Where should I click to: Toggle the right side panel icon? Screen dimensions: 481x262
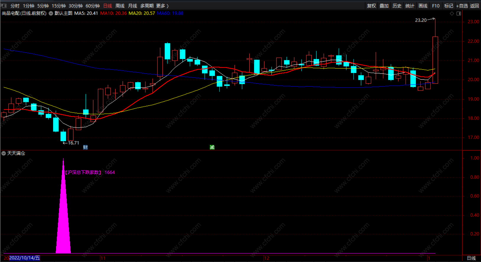click(x=459, y=14)
